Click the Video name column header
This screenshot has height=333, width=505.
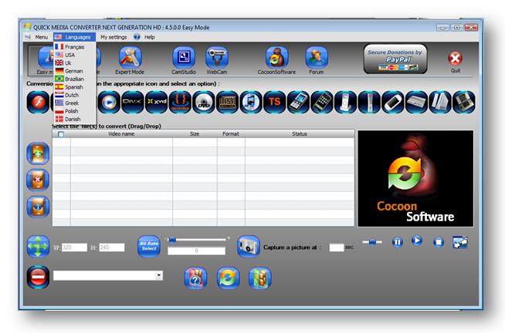[121, 133]
